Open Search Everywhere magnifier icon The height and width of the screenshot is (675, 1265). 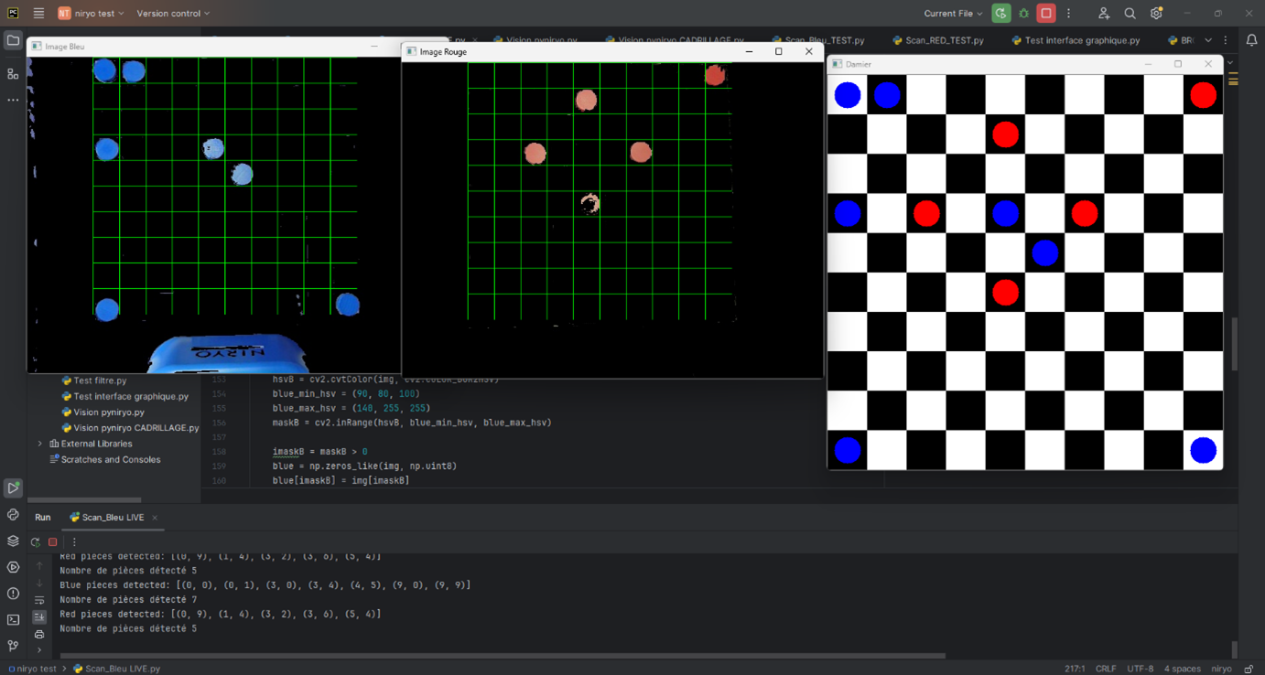pos(1130,14)
